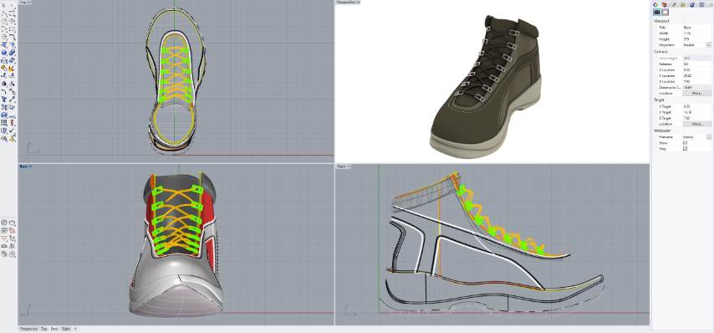Switch to the Right viewport tab
Viewport: 714px width, 333px height.
point(66,328)
